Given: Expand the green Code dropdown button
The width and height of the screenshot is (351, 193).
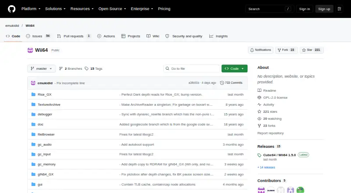Looking at the screenshot, I should 234,68.
